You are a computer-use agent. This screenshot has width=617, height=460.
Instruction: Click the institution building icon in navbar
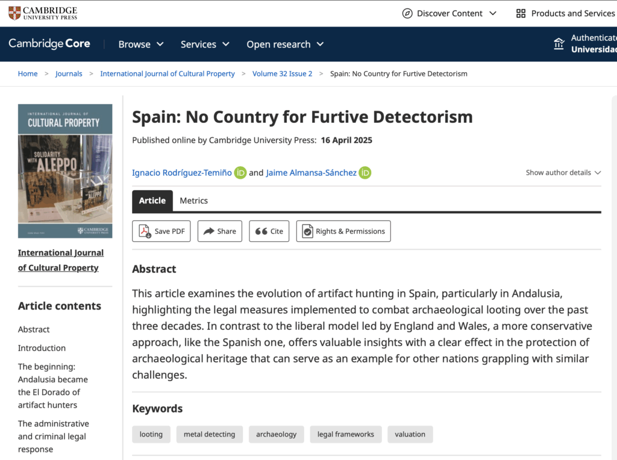[x=559, y=44]
